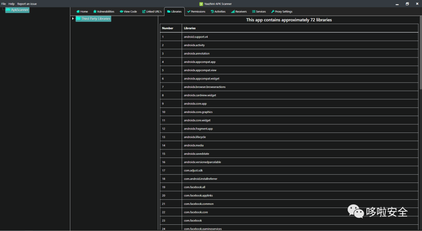The height and width of the screenshot is (231, 422).
Task: Select androidx.appcompat.widget library row
Action: pos(289,78)
